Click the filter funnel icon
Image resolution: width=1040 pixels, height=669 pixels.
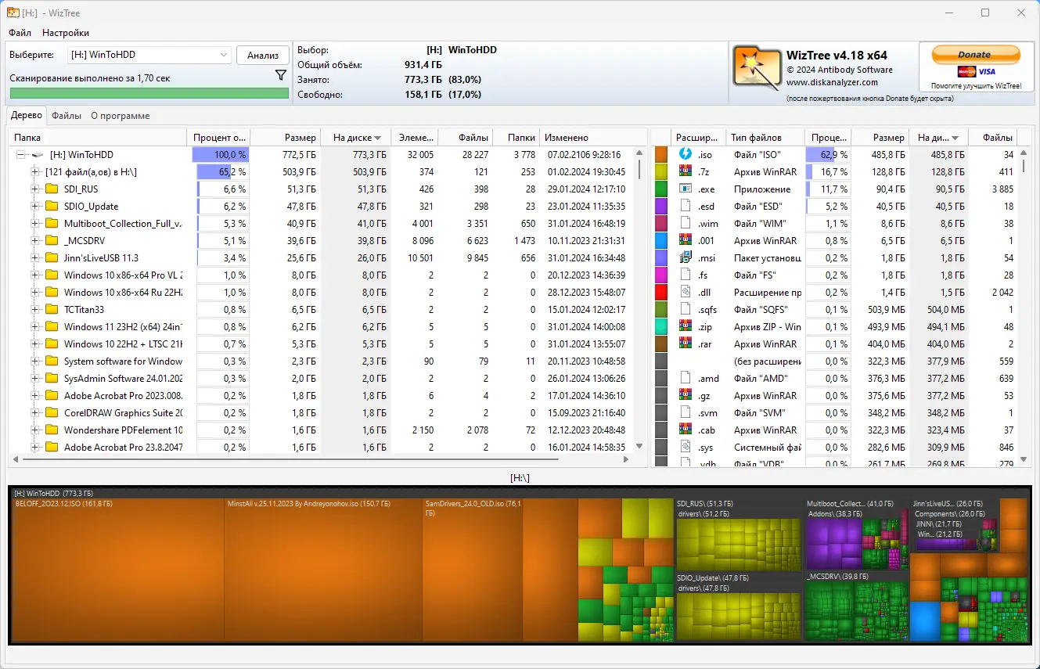tap(281, 76)
